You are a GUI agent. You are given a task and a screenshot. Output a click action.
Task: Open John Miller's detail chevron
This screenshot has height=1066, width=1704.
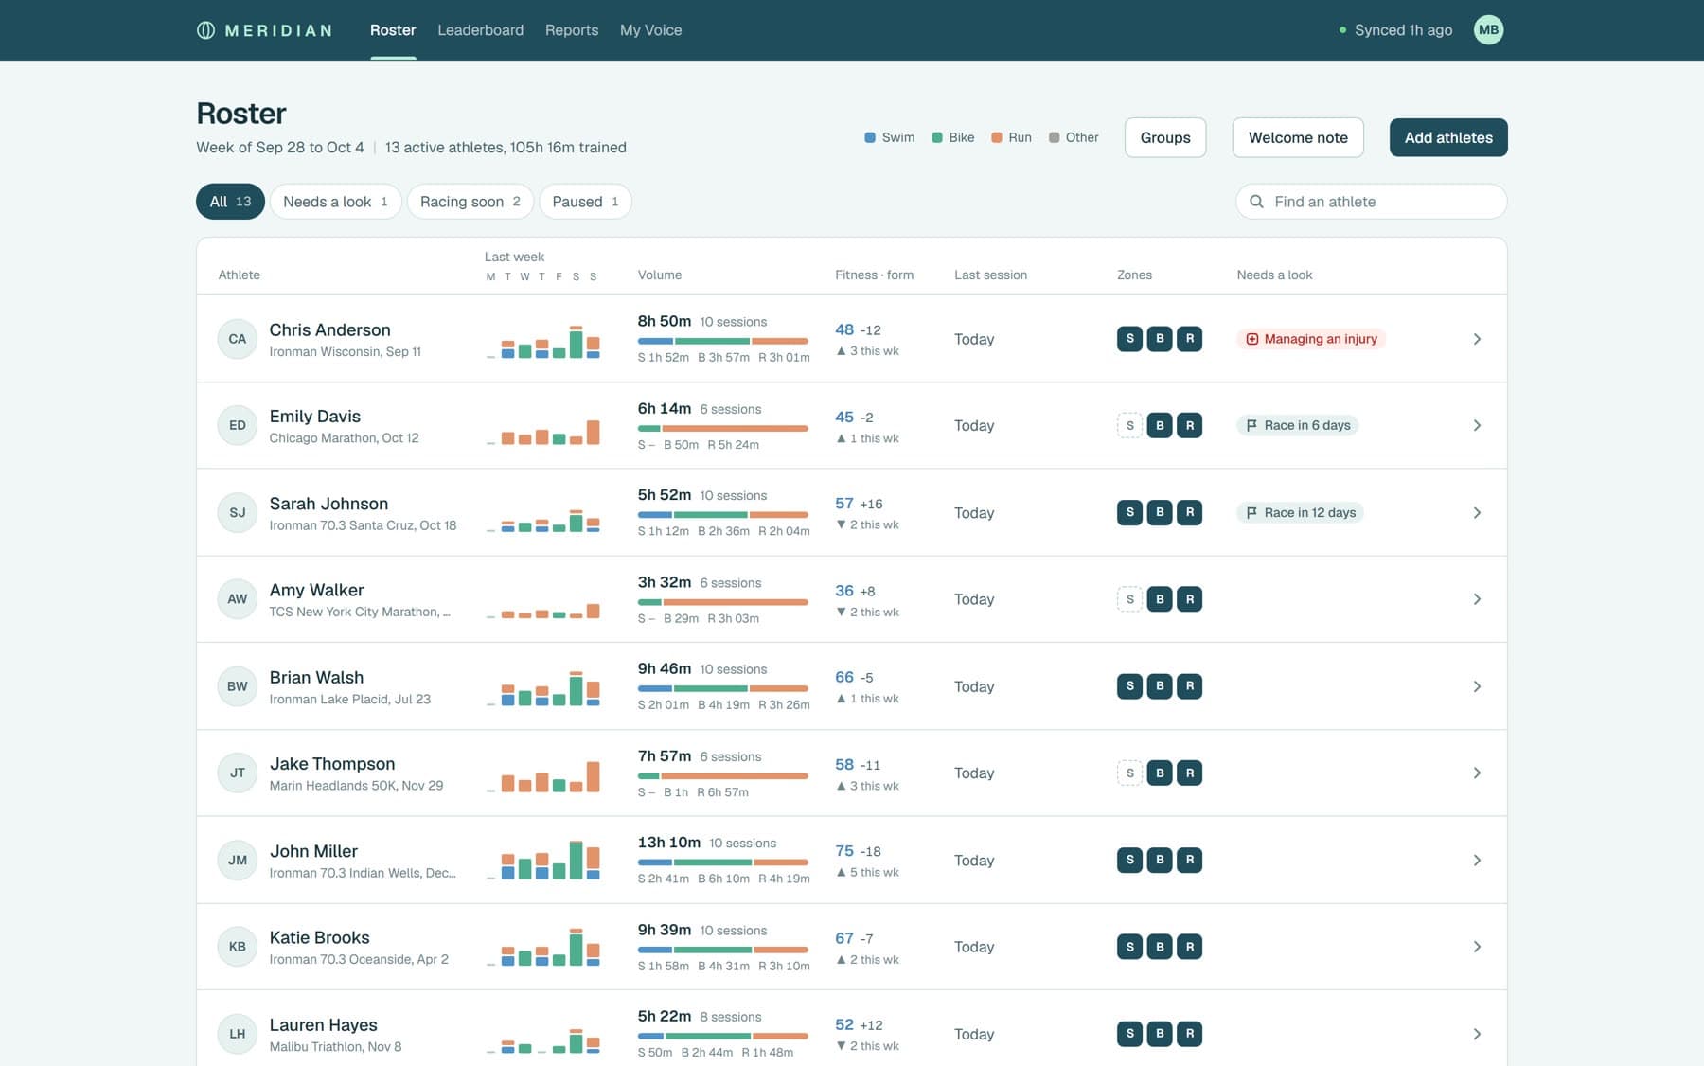(x=1477, y=861)
